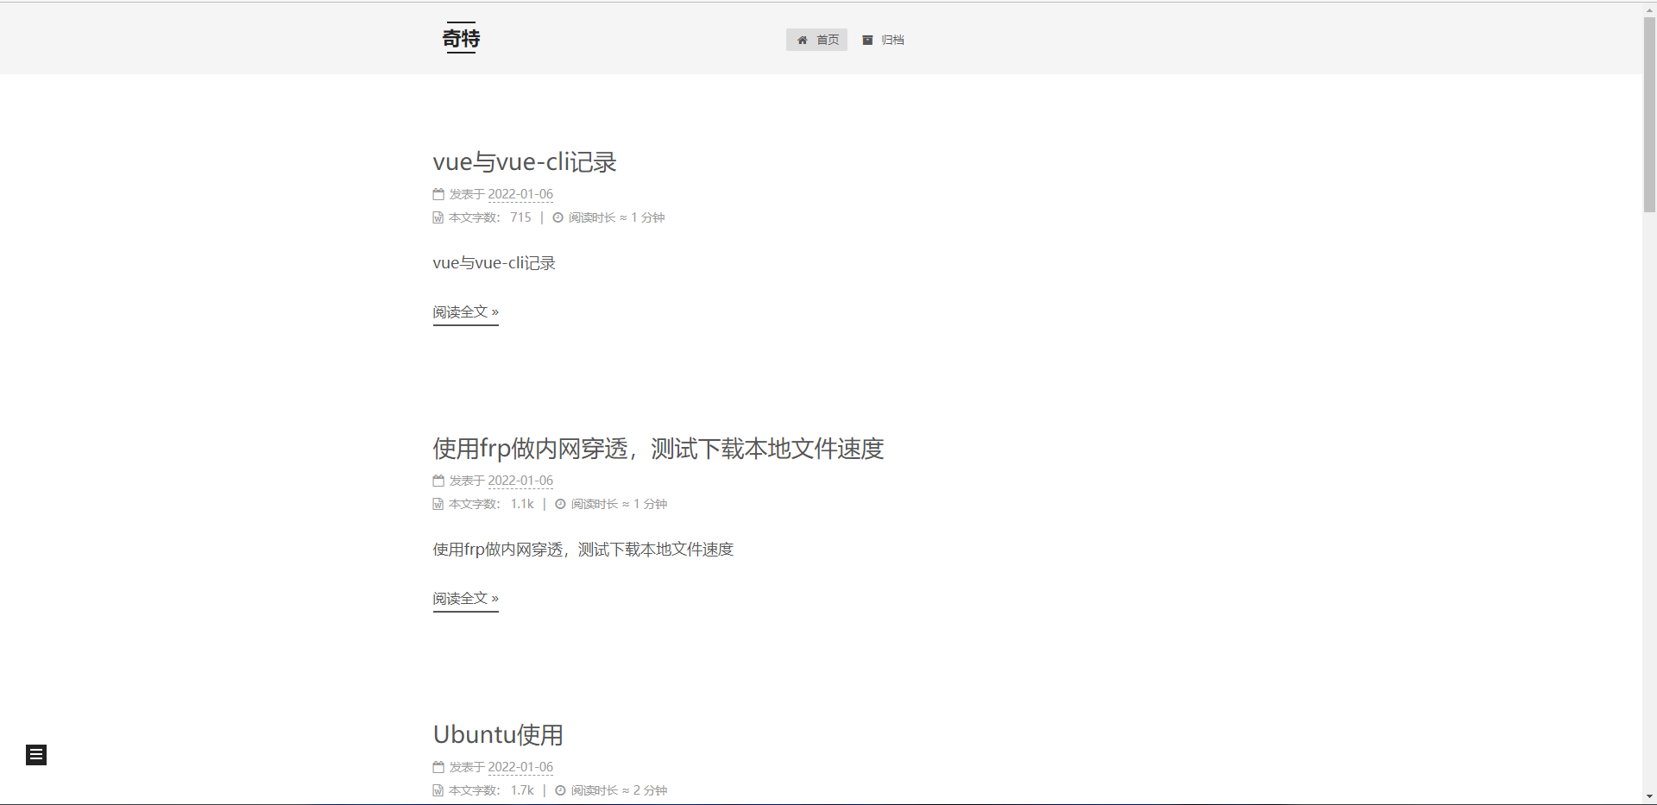This screenshot has height=805, width=1657.
Task: Click word count icon of vue与vue-cli记录 post
Action: coord(438,217)
